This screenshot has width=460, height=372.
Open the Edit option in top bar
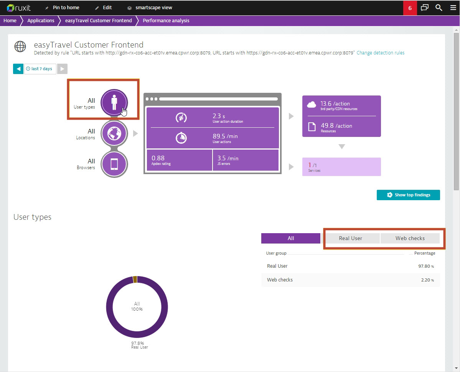click(103, 8)
